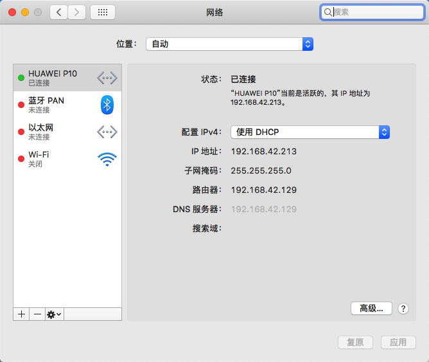Screen dimensions: 429x362
Task: Add a new network service with plus button
Action: click(21, 314)
